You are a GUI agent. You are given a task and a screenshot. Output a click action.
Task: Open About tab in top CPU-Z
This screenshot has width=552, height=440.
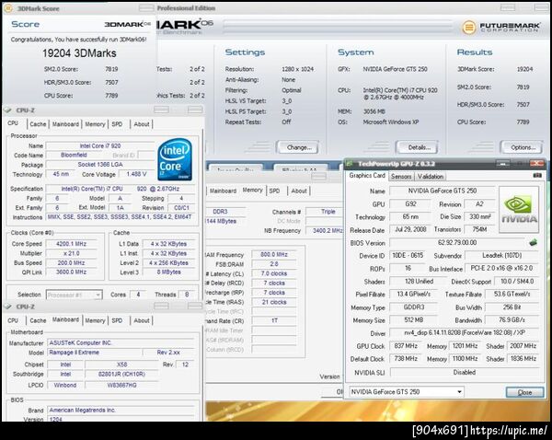coord(142,124)
